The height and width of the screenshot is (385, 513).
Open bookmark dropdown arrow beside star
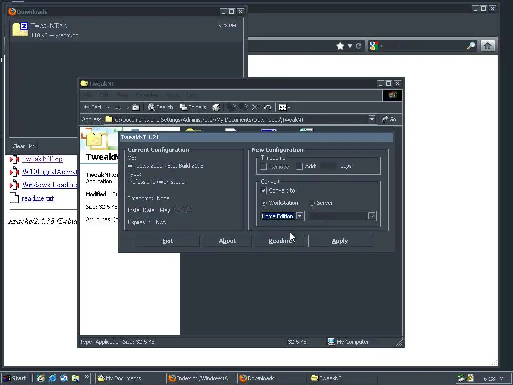[350, 46]
